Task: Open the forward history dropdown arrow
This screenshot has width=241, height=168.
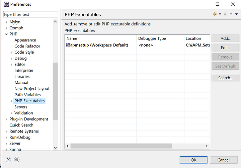Action: (x=231, y=14)
